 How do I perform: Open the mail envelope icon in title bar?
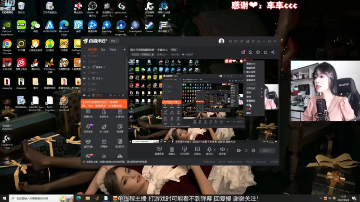tap(236, 41)
